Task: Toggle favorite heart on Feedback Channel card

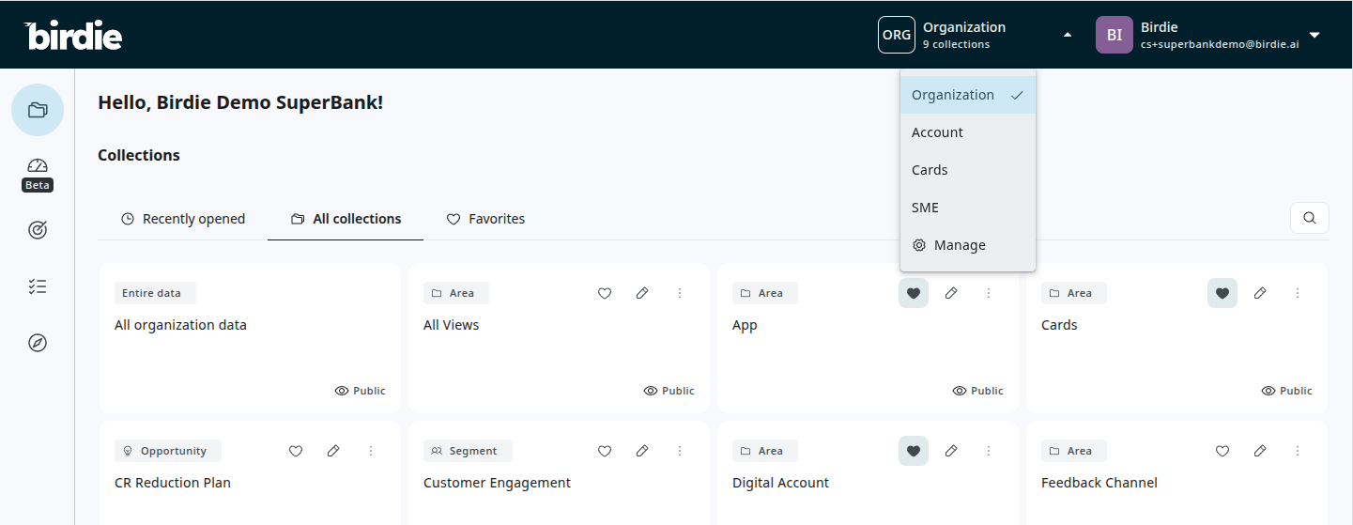Action: click(1222, 451)
